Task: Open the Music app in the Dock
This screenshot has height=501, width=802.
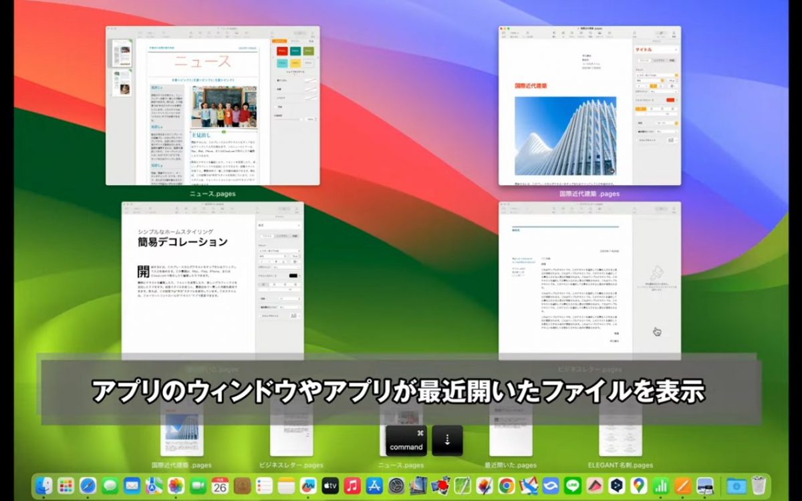Action: click(x=352, y=486)
